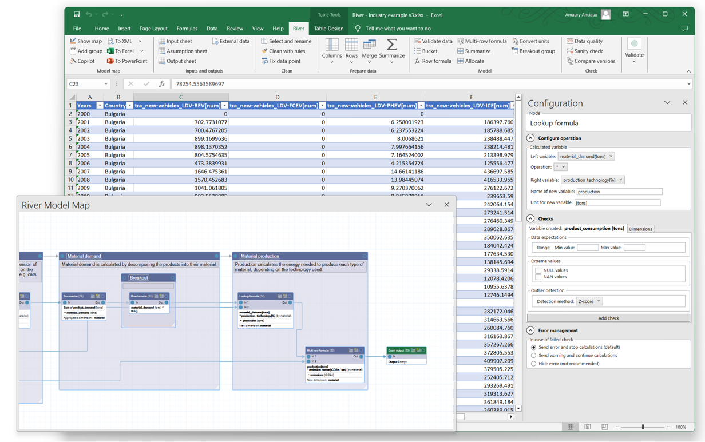Collapse the Checks section
The image size is (705, 442).
(530, 218)
